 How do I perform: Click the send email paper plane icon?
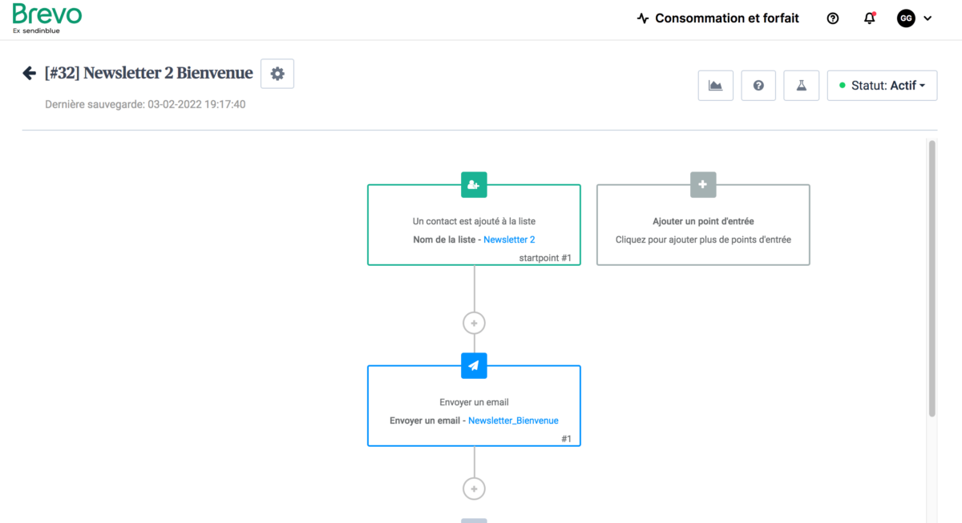474,365
